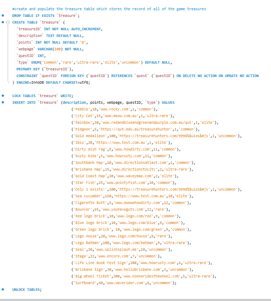Click the 'Gold medalleon' values row
Viewport: 271px width, 301px height.
[157, 136]
